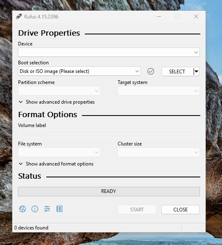Click the READY progress bar
The height and width of the screenshot is (245, 222).
pyautogui.click(x=109, y=191)
